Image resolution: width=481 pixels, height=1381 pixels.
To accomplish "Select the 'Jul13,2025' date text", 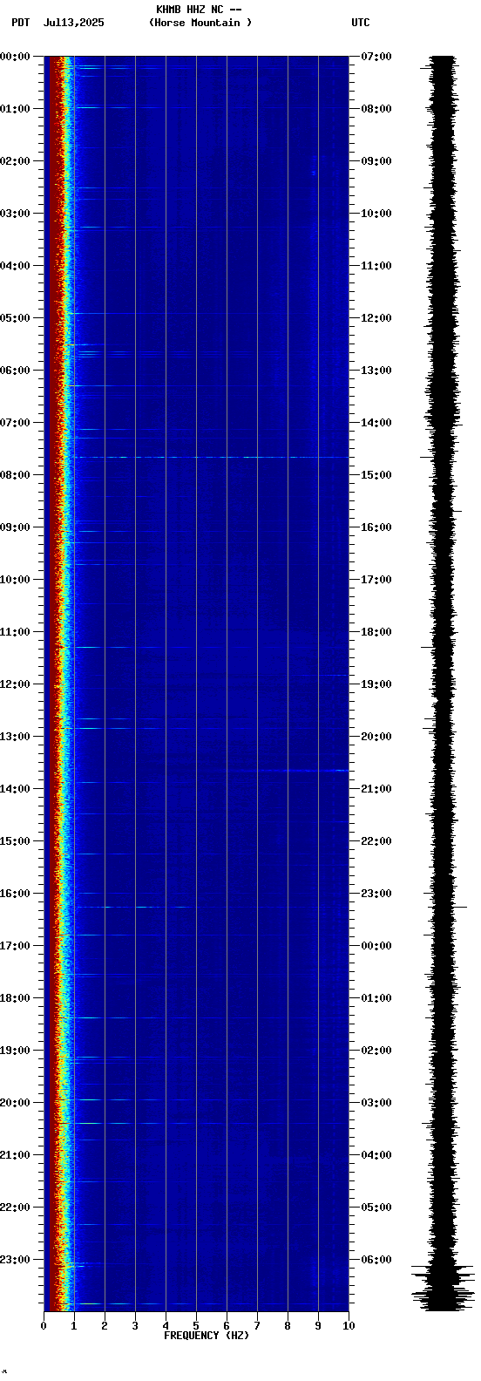I will (x=73, y=23).
